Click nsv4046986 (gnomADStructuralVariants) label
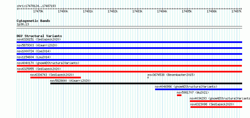250x118 pixels. (x=186, y=87)
